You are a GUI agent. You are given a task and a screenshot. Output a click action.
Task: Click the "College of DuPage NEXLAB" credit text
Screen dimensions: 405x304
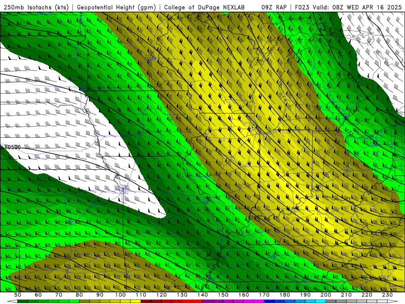(x=204, y=8)
